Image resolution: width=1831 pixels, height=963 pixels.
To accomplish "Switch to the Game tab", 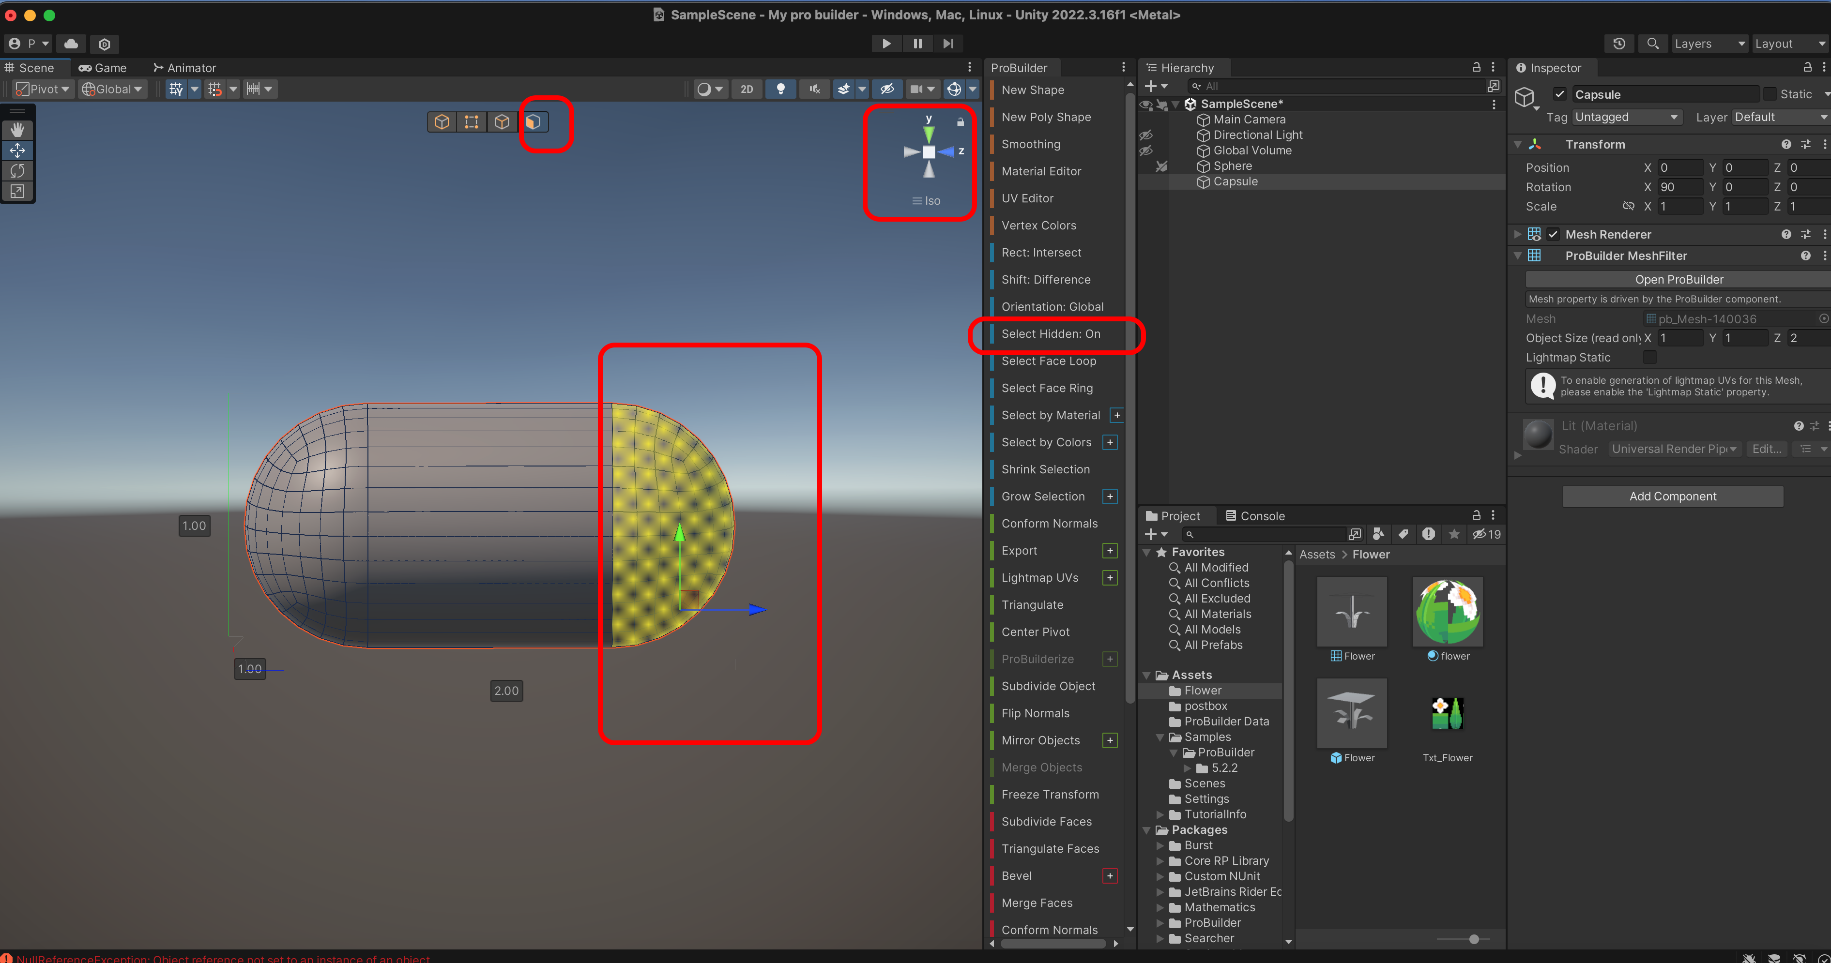I will pos(103,68).
